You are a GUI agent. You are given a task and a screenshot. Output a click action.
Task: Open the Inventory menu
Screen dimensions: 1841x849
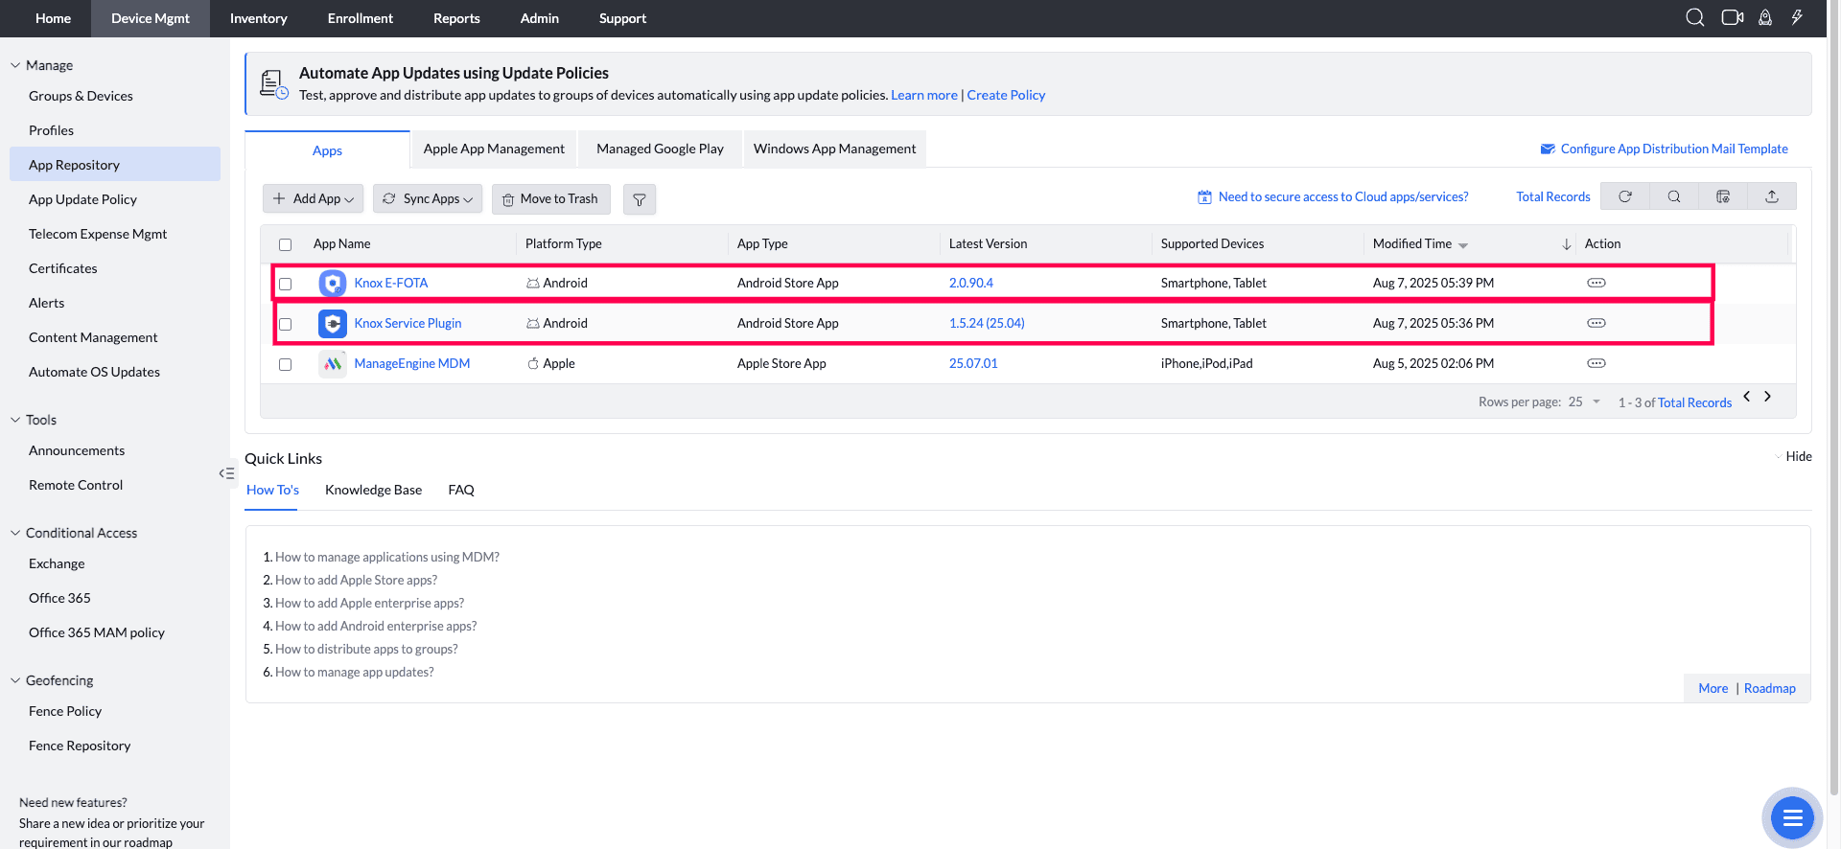tap(258, 18)
